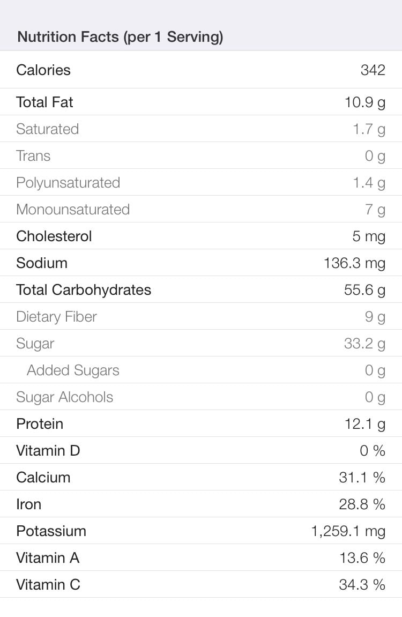This screenshot has height=617, width=402.
Task: Select the Polyunsaturated row
Action: tap(201, 182)
